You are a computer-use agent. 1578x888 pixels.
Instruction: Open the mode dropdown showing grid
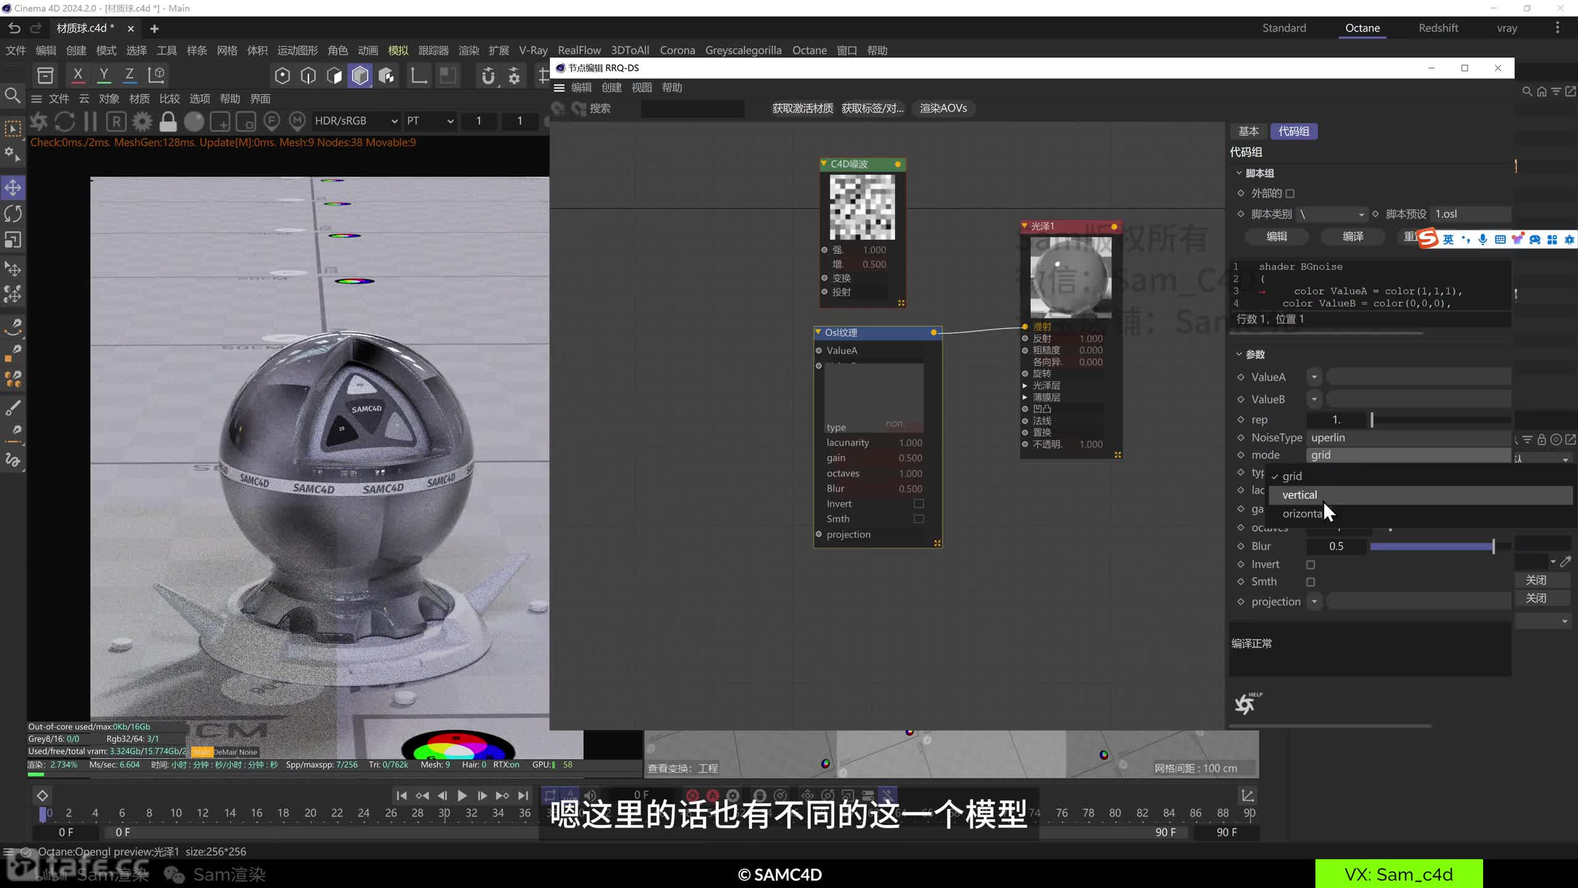coord(1409,454)
